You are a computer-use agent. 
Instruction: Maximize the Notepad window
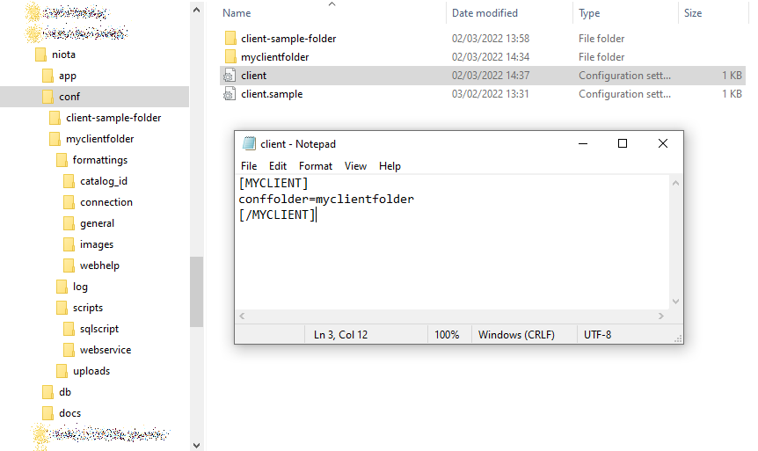623,143
